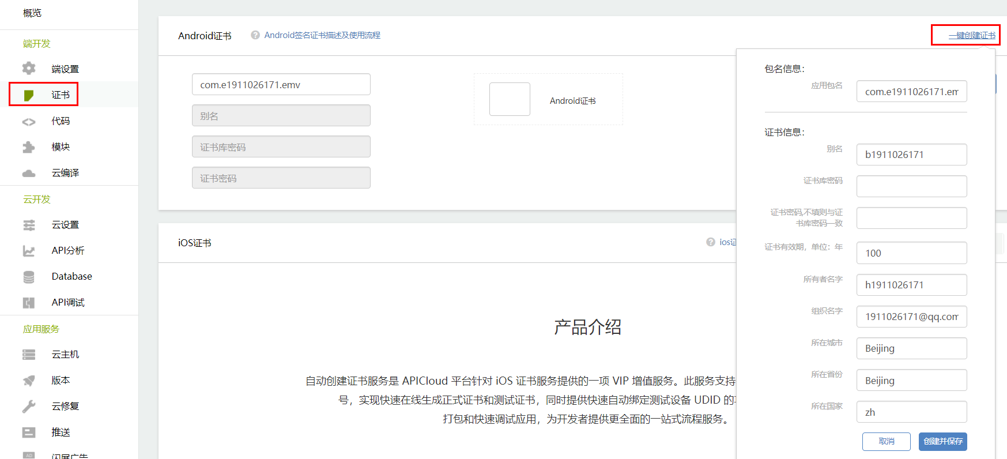The height and width of the screenshot is (459, 1007).
Task: Open the 推送 menu item
Action: click(x=61, y=432)
